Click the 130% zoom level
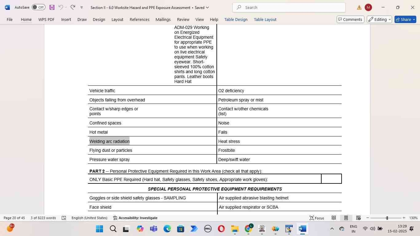The image size is (420, 236). [x=413, y=218]
